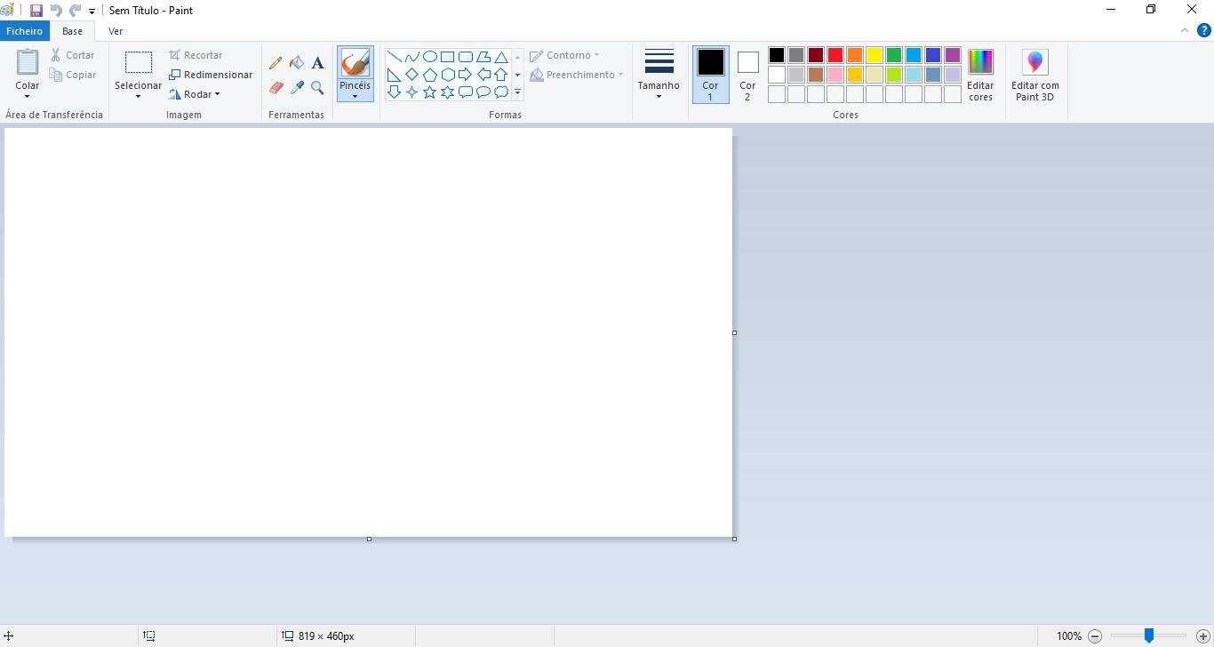Open Editar cores color dialog
Screen dimensions: 1214x647
979,76
